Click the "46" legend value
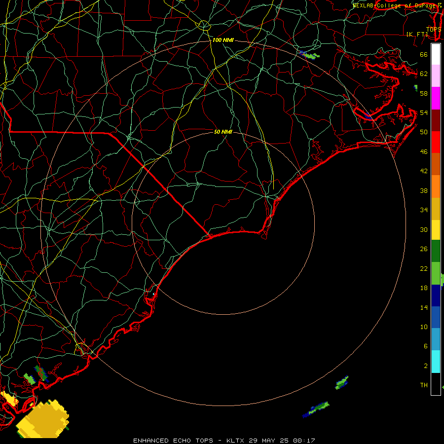This screenshot has height=444, width=444. point(424,152)
